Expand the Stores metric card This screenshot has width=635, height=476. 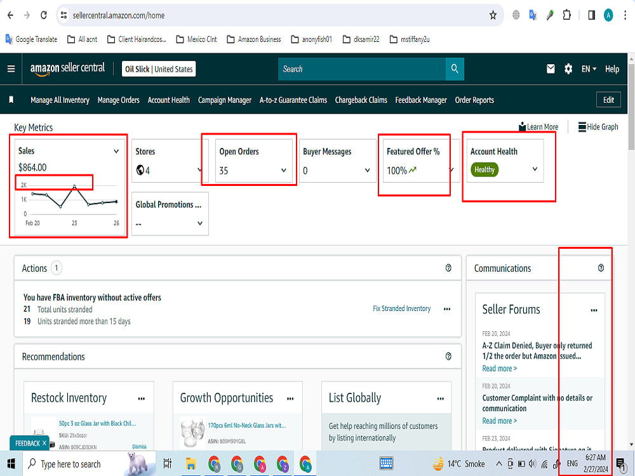tap(200, 169)
